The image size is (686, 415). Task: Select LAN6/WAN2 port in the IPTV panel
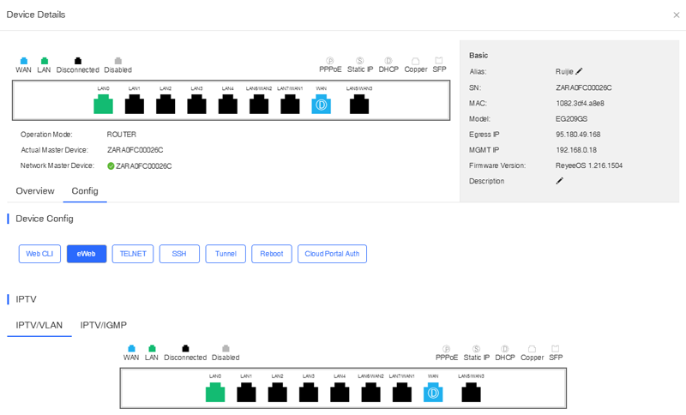[370, 393]
